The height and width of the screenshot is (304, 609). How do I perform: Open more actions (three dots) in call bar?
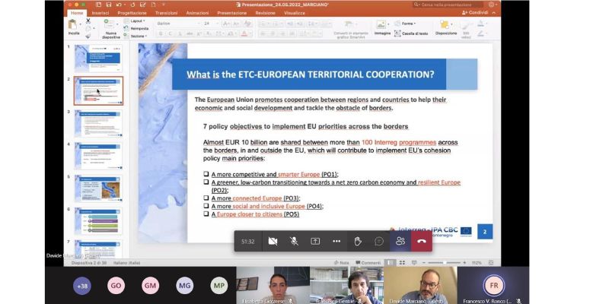(x=336, y=241)
